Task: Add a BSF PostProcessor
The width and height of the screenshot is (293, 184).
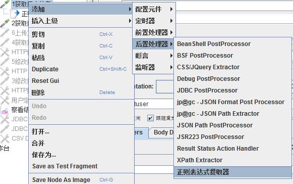Action: [x=232, y=56]
